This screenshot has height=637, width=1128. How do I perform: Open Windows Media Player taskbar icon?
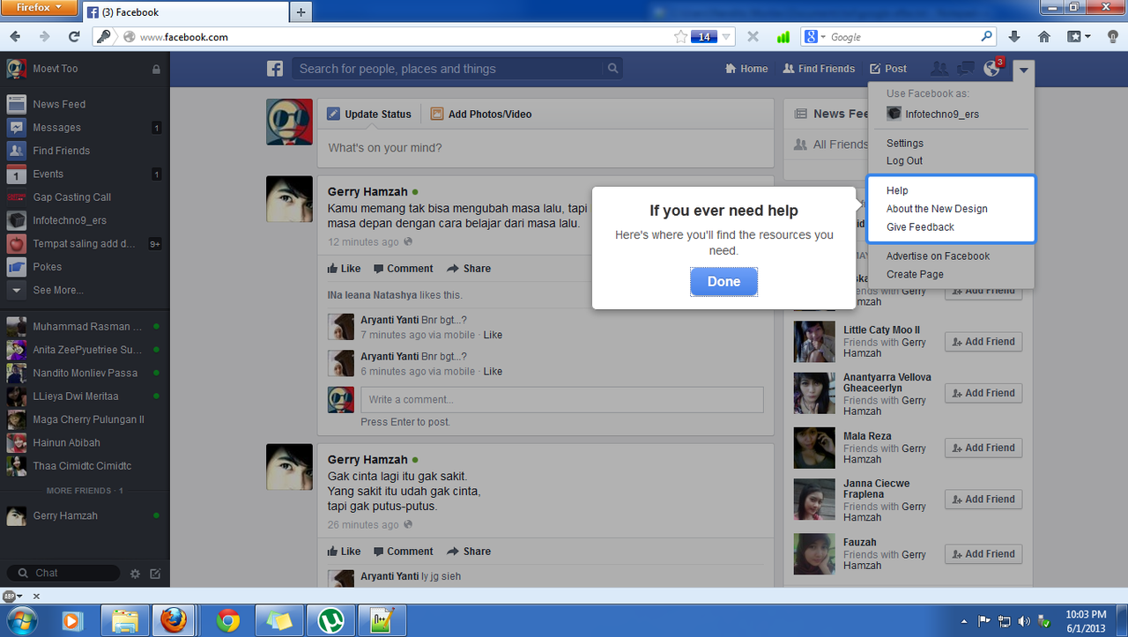point(72,621)
